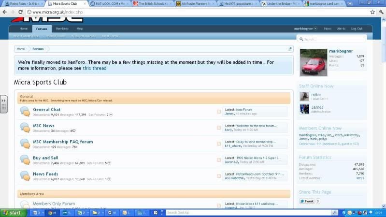Viewport: 386px width, 217px height.
Task: Open latest post 'Welcome to the new forum...'
Action: tap(257, 126)
